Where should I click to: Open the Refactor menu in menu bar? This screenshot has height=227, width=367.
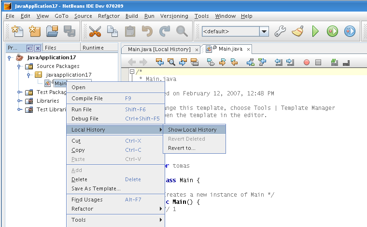click(109, 16)
